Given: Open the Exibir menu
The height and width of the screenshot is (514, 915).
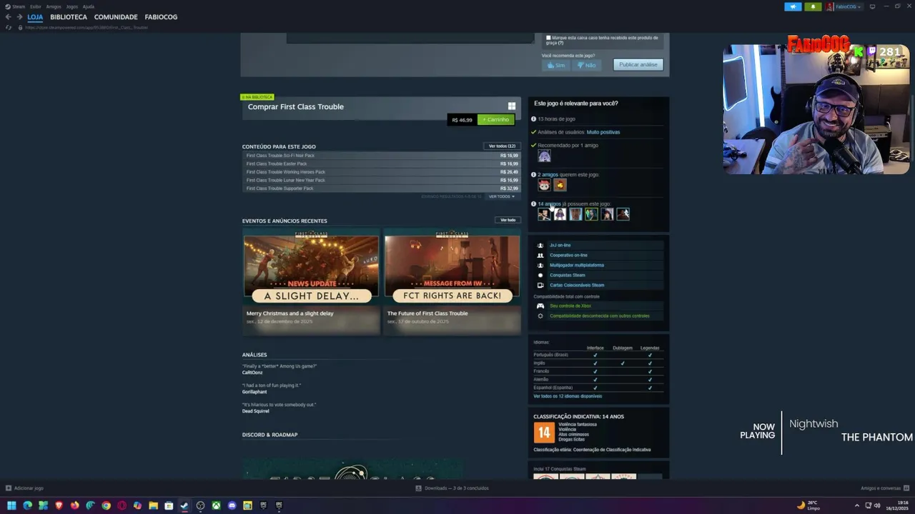Looking at the screenshot, I should (x=36, y=6).
